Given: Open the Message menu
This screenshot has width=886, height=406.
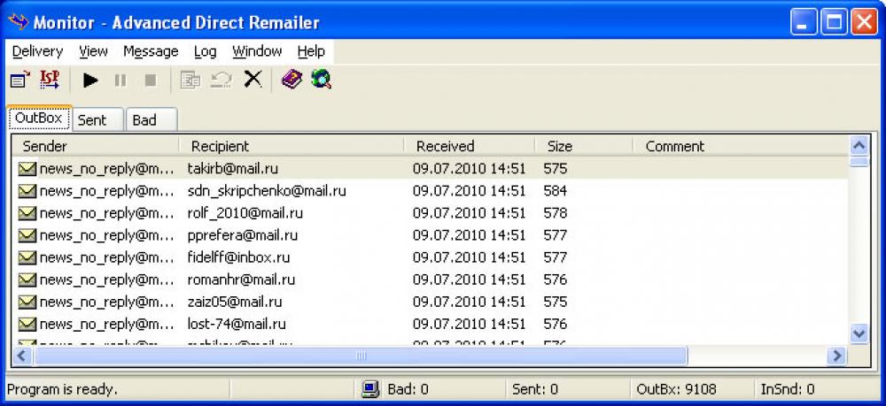Looking at the screenshot, I should click(151, 51).
